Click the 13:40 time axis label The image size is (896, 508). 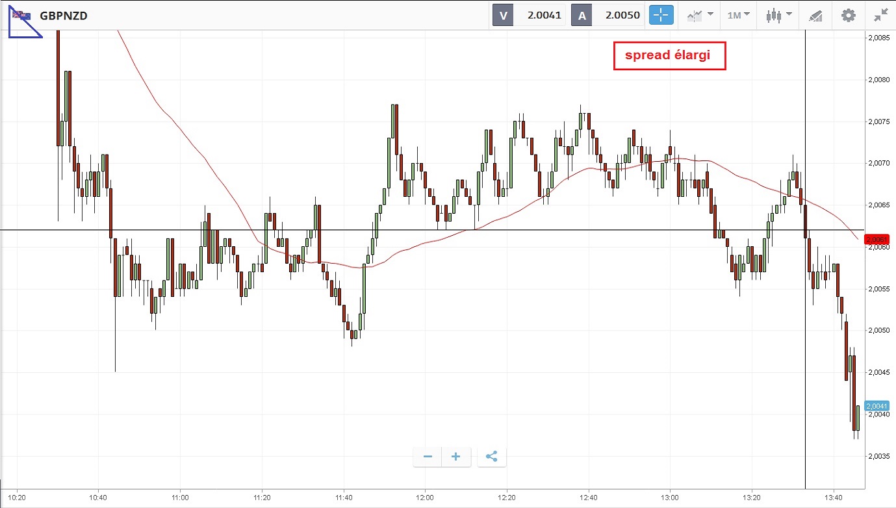coord(832,499)
